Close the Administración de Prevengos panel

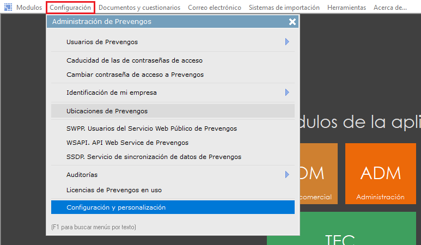tap(292, 22)
